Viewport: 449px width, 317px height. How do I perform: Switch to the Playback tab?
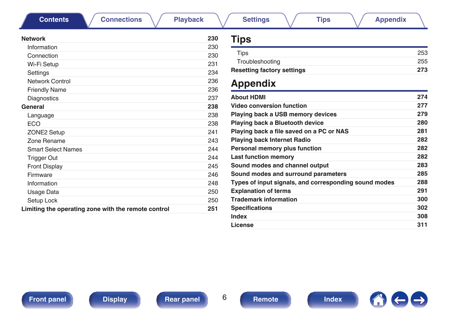pos(188,20)
